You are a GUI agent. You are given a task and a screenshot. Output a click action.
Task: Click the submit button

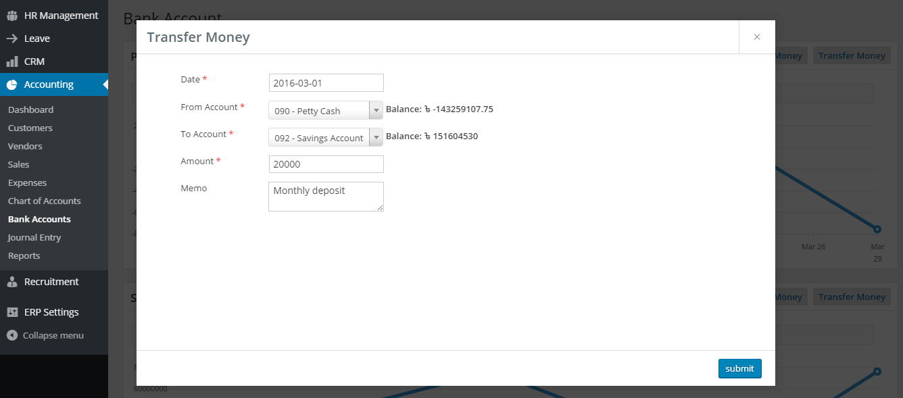click(739, 368)
